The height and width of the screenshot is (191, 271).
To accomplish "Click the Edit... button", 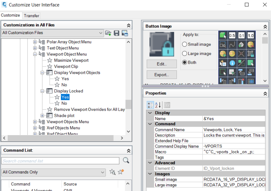I will point(161,64).
